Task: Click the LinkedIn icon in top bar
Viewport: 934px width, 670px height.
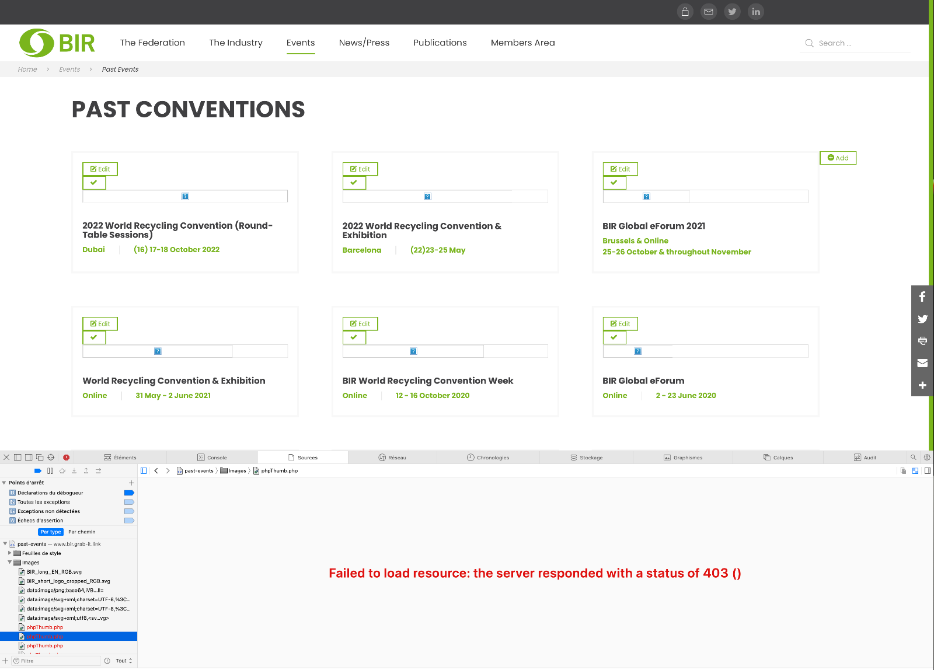Action: coord(756,12)
